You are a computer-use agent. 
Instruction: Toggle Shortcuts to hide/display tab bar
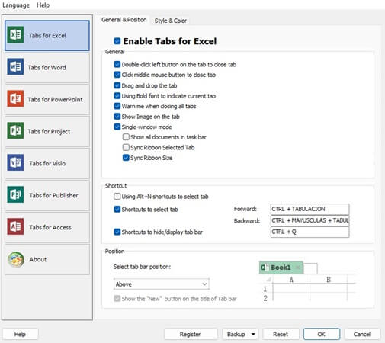click(x=117, y=232)
